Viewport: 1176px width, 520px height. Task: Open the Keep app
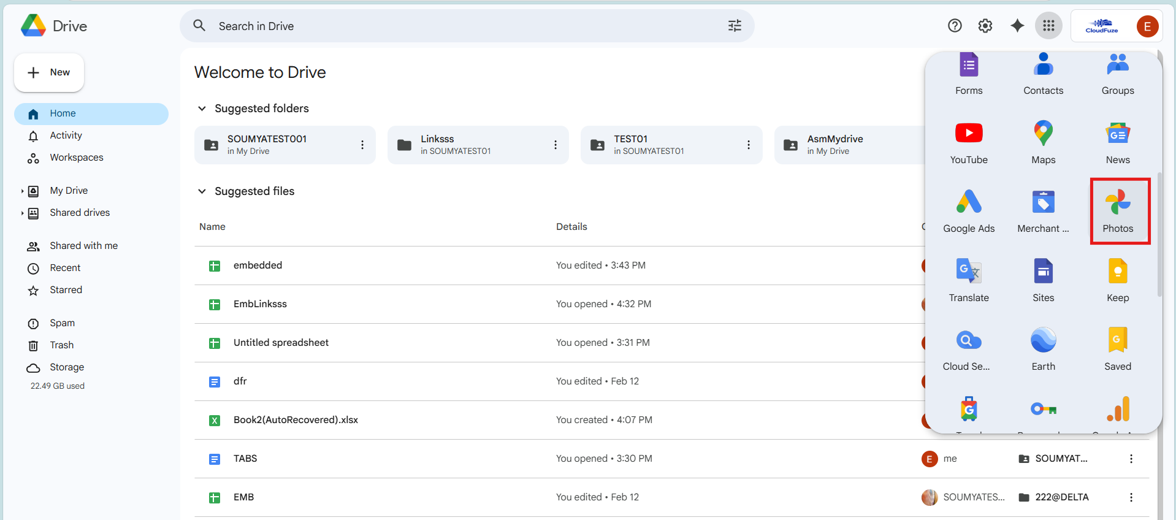(x=1118, y=281)
